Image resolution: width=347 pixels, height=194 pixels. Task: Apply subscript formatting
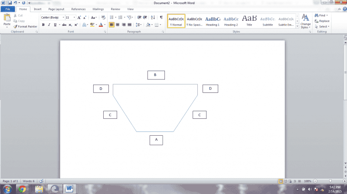pyautogui.click(x=70, y=25)
